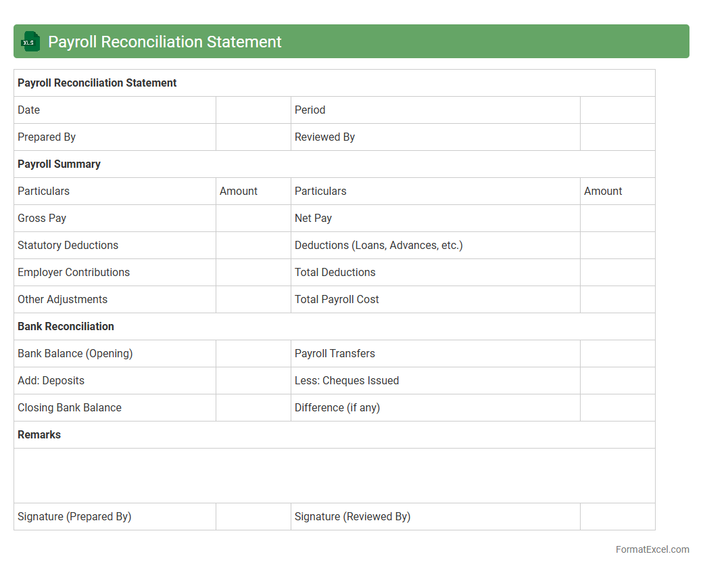The width and height of the screenshot is (703, 569).
Task: Select the Total Payroll Cost amount cell
Action: click(617, 300)
